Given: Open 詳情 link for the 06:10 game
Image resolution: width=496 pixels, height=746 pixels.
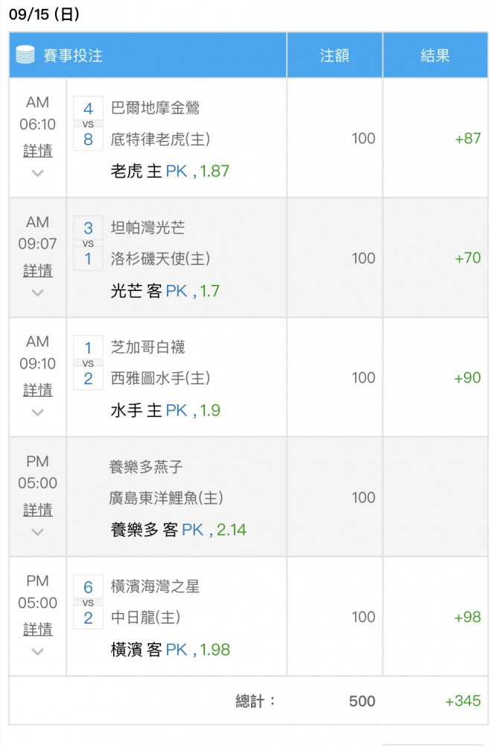Looking at the screenshot, I should point(37,151).
